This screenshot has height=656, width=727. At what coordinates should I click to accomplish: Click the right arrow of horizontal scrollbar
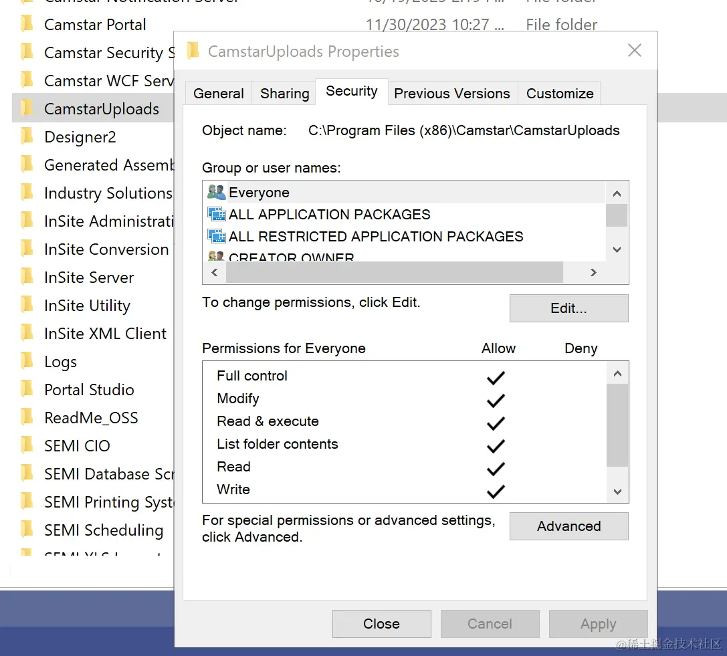click(x=593, y=273)
